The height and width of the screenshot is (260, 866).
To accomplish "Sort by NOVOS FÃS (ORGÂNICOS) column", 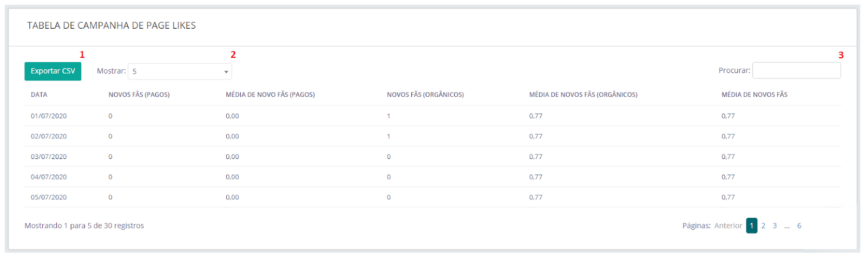I will [425, 95].
